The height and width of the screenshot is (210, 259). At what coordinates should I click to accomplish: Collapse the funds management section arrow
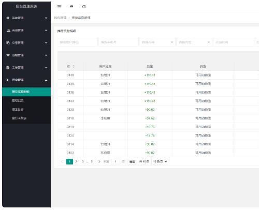pos(46,80)
